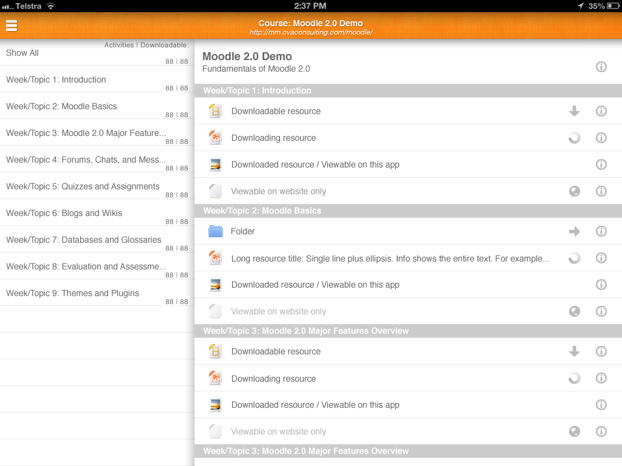The image size is (622, 466).
Task: Open info for the Topic 3 Downloaded resource
Action: click(x=601, y=405)
